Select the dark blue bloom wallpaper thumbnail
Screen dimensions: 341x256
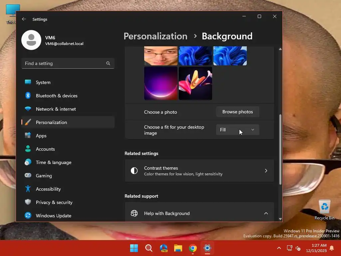pos(195,56)
